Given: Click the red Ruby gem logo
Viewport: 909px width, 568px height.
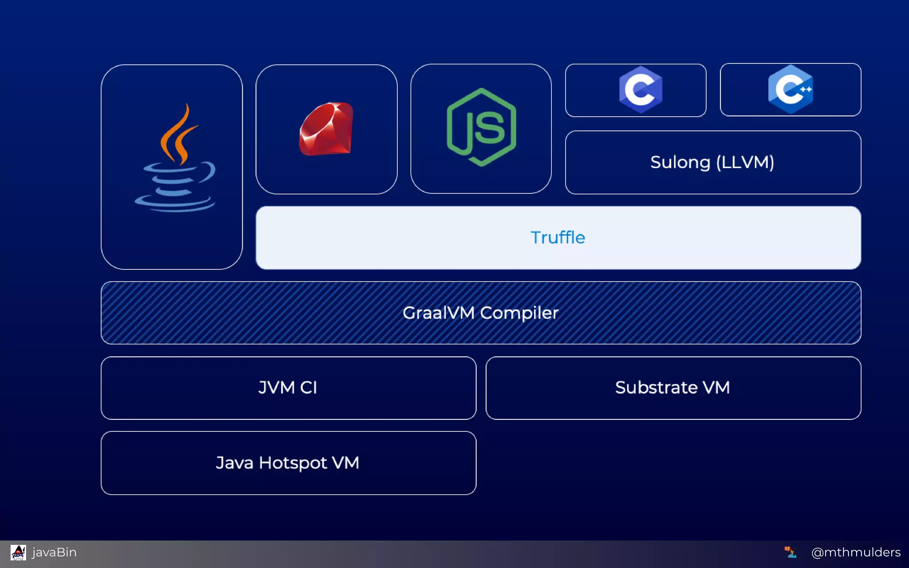Looking at the screenshot, I should tap(326, 129).
